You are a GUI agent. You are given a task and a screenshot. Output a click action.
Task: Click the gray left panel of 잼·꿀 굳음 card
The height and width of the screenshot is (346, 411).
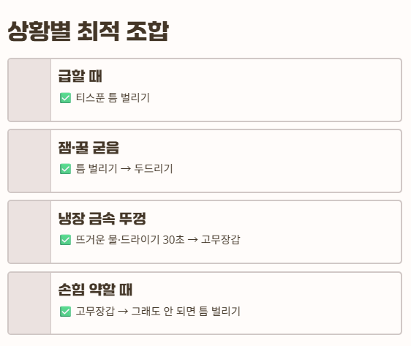30,161
